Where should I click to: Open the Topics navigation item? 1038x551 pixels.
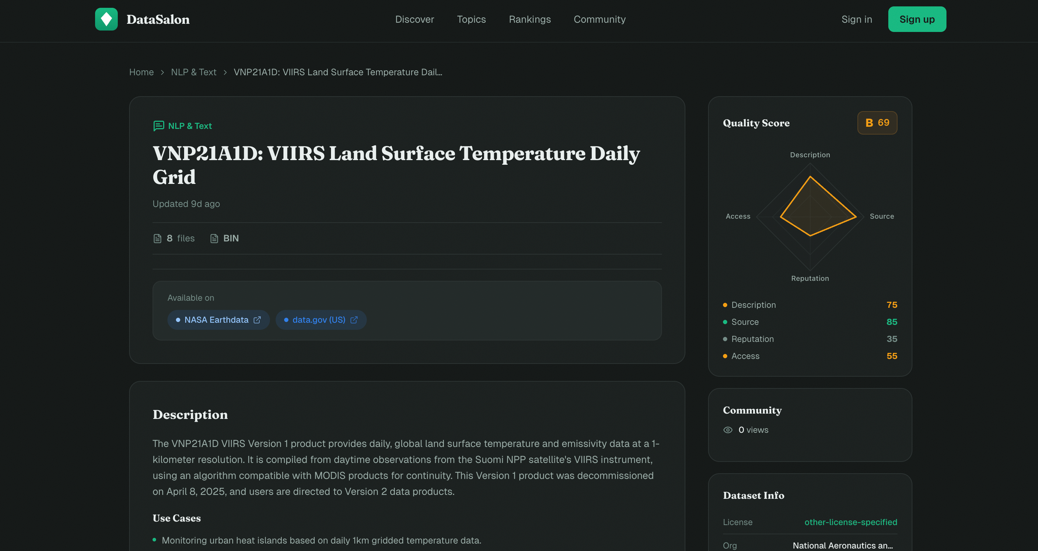click(x=471, y=20)
